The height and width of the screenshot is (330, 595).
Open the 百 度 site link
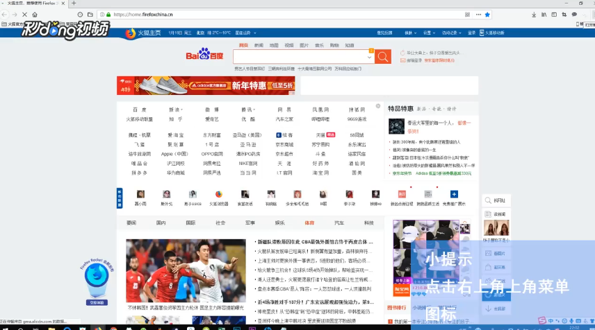[x=140, y=110]
